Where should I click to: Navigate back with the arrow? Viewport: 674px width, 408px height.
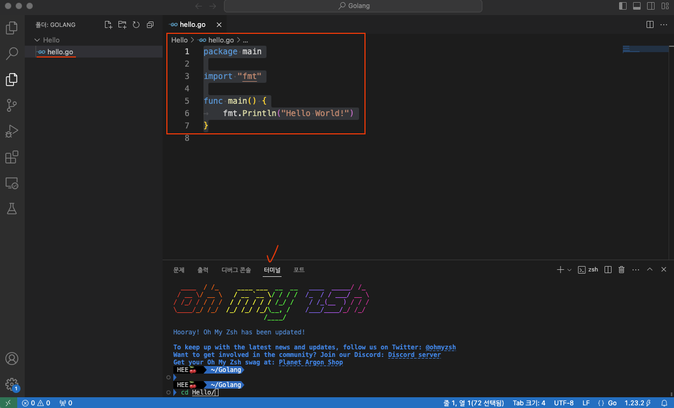[x=199, y=6]
